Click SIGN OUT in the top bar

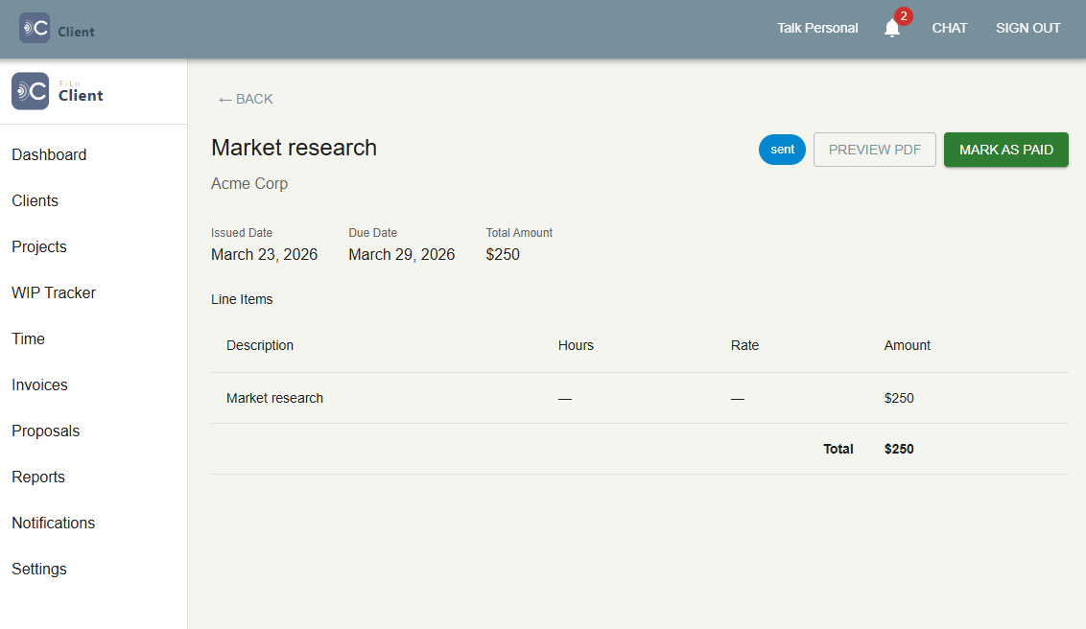1027,28
